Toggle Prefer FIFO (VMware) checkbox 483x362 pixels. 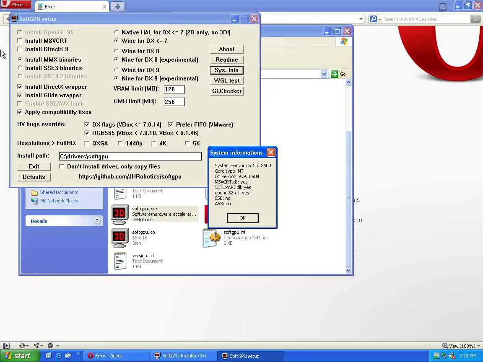[171, 125]
